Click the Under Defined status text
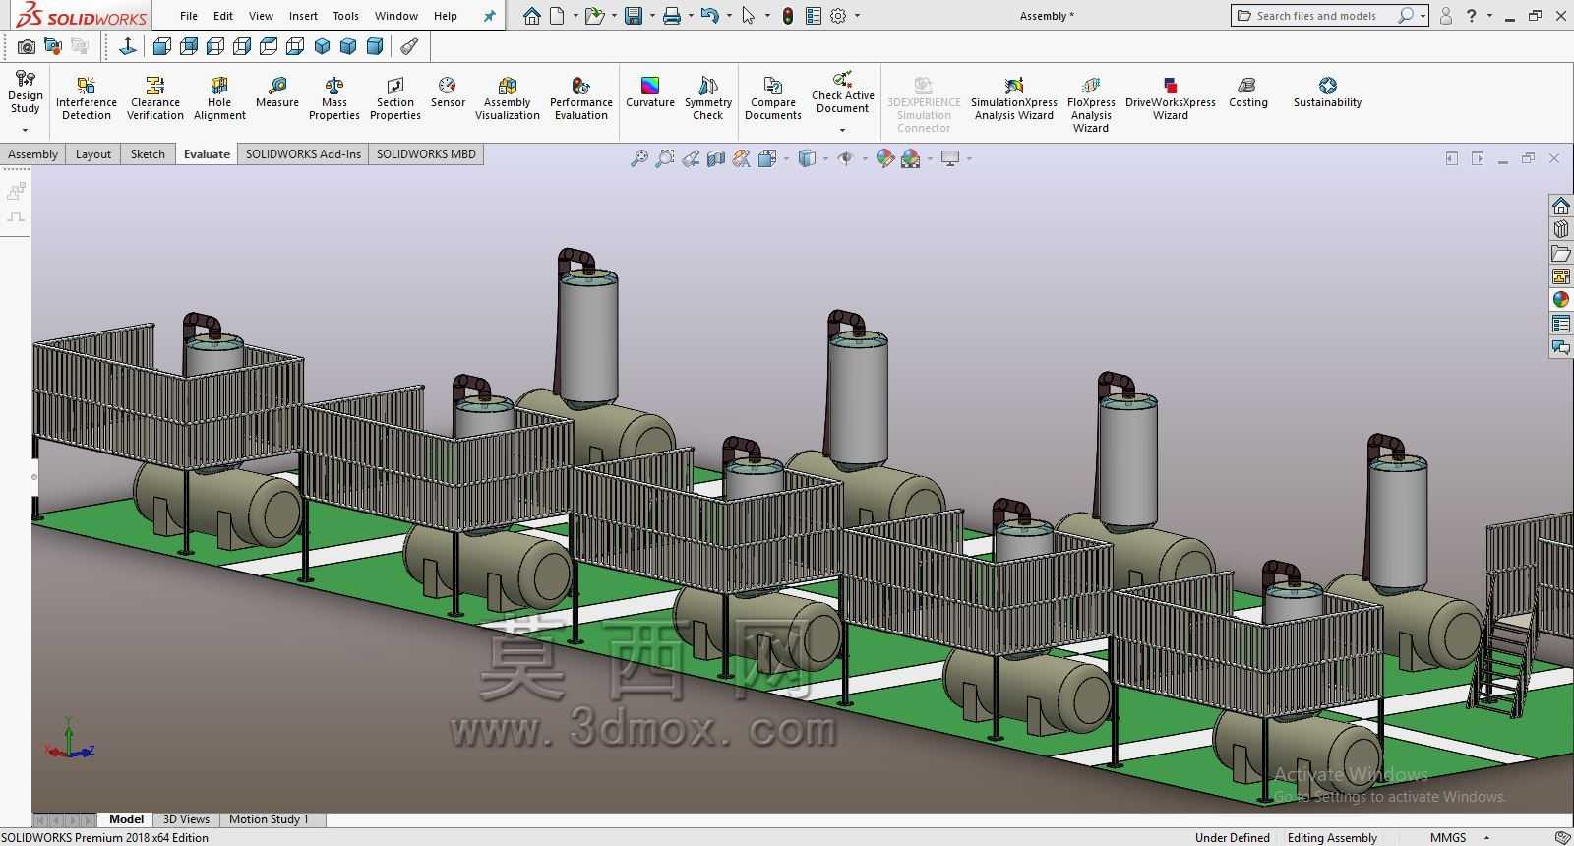This screenshot has height=846, width=1574. (x=1233, y=838)
